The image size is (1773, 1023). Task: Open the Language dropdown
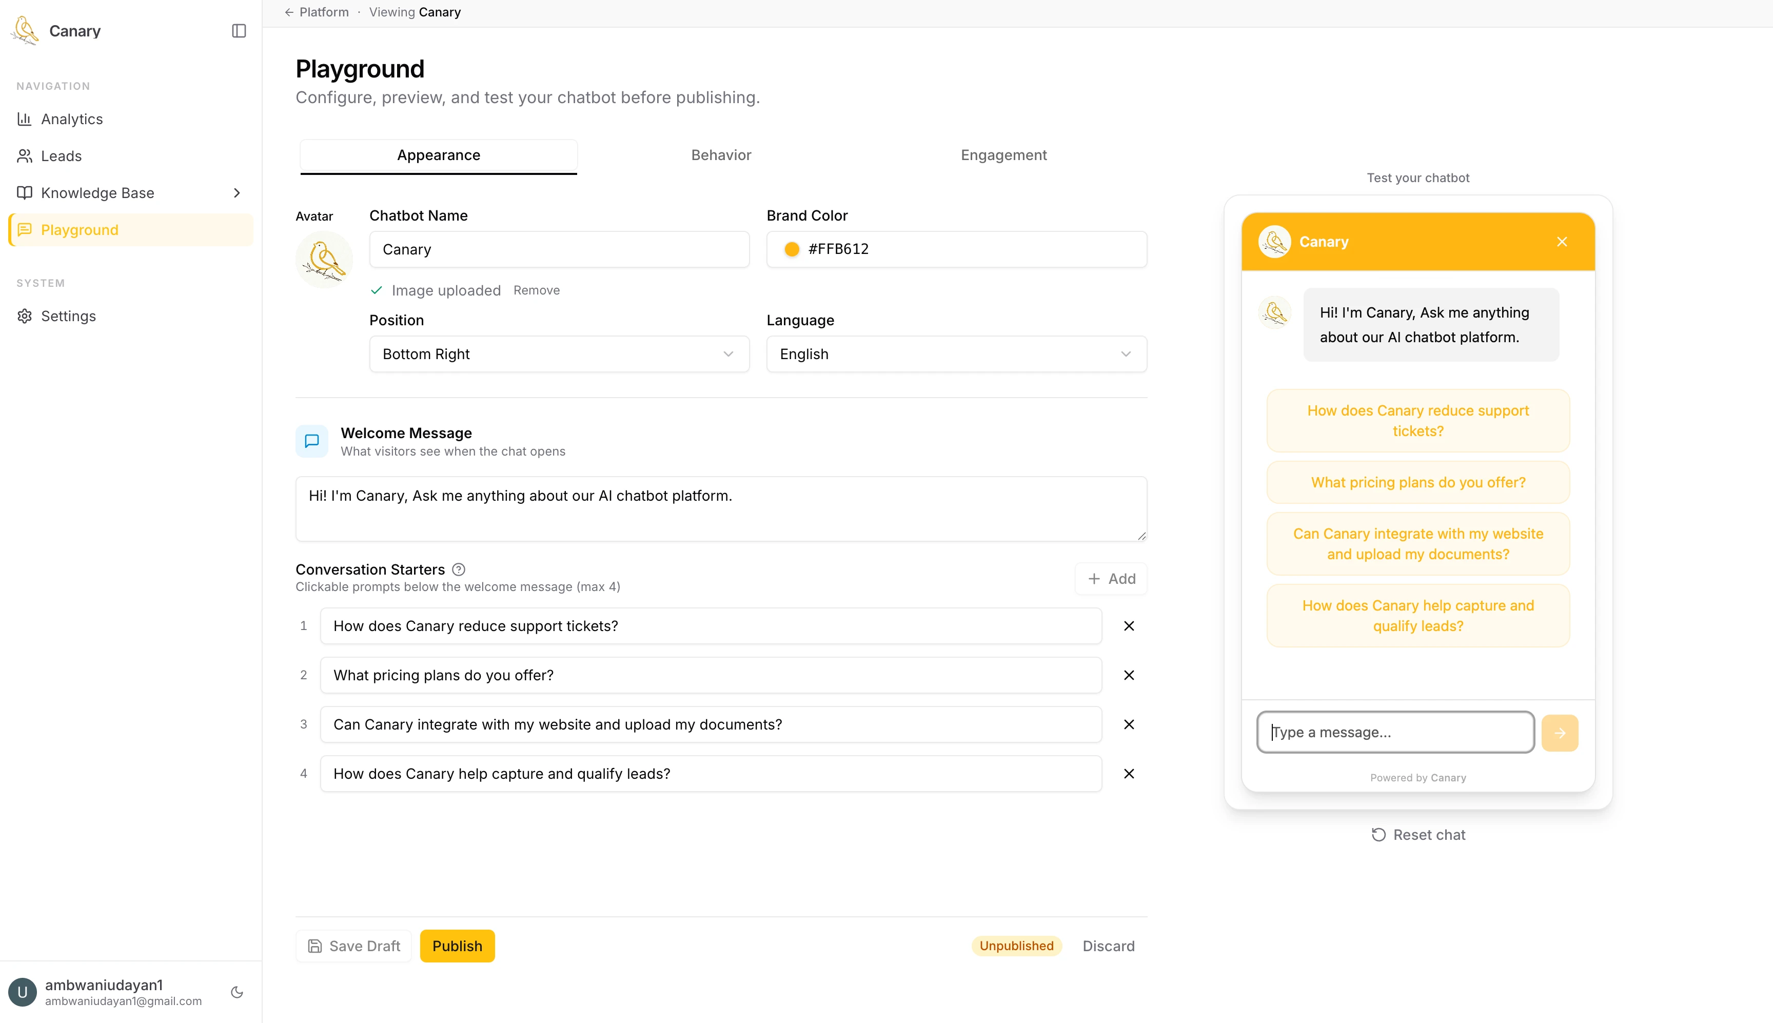click(956, 354)
